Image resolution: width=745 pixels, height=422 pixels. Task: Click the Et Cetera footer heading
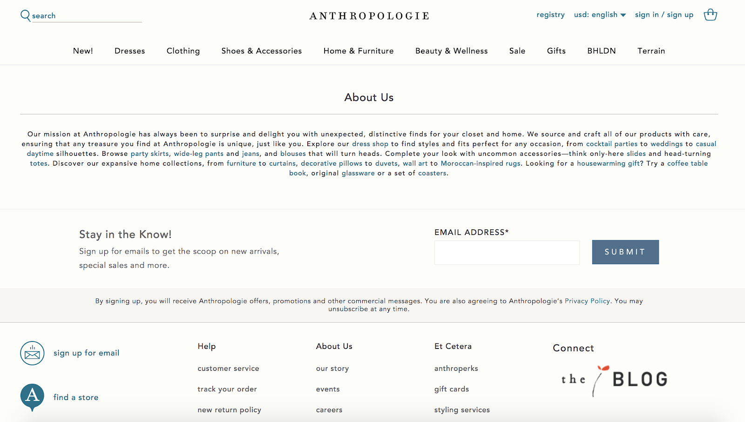tap(453, 346)
